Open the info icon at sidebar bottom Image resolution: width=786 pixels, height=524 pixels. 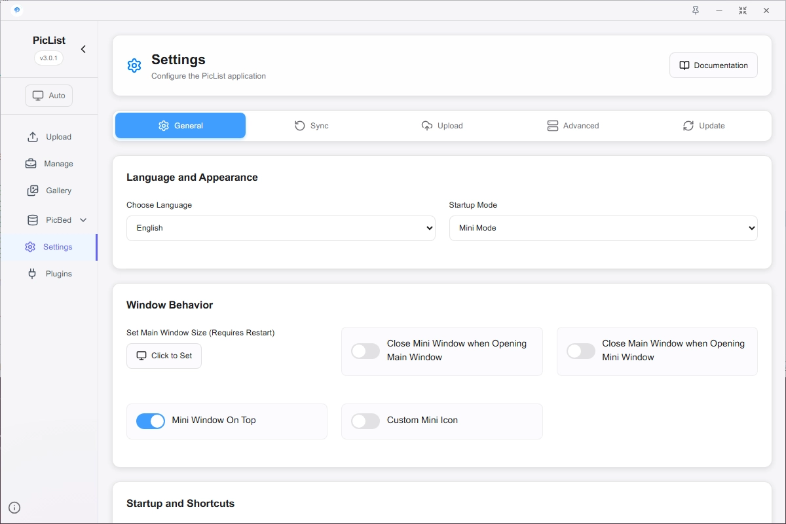14,507
